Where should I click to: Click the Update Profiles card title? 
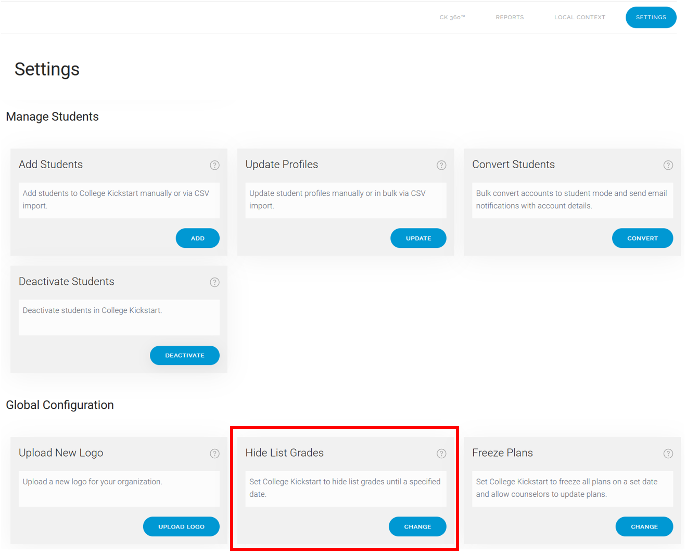tap(282, 165)
